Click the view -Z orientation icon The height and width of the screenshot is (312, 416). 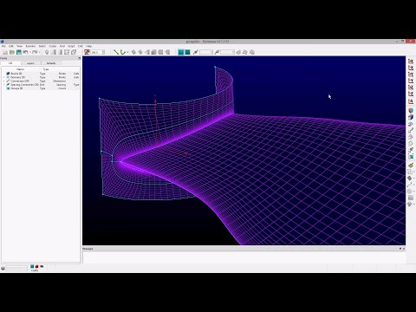click(x=411, y=88)
